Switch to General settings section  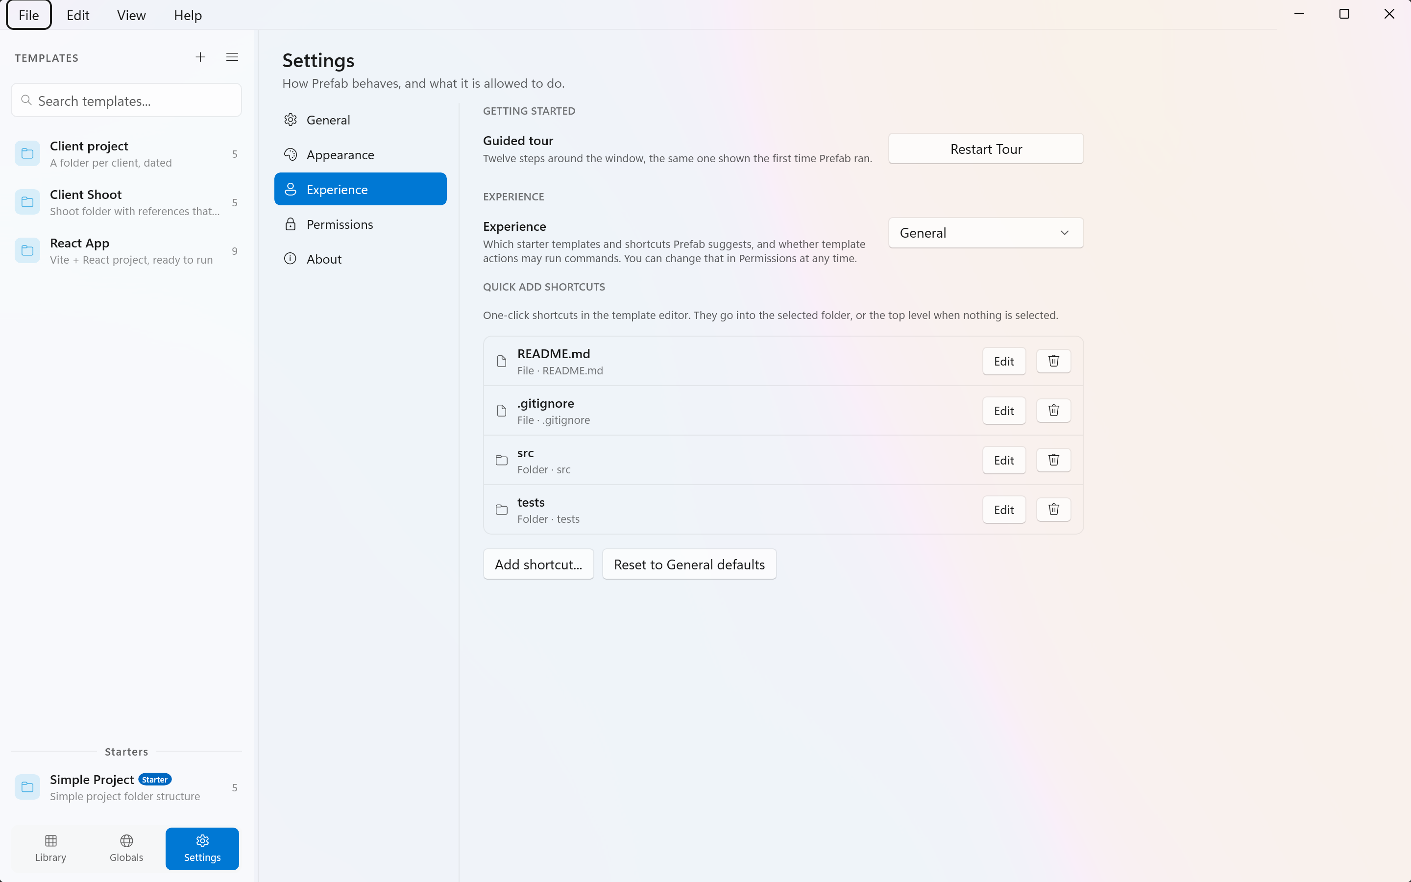pyautogui.click(x=360, y=120)
